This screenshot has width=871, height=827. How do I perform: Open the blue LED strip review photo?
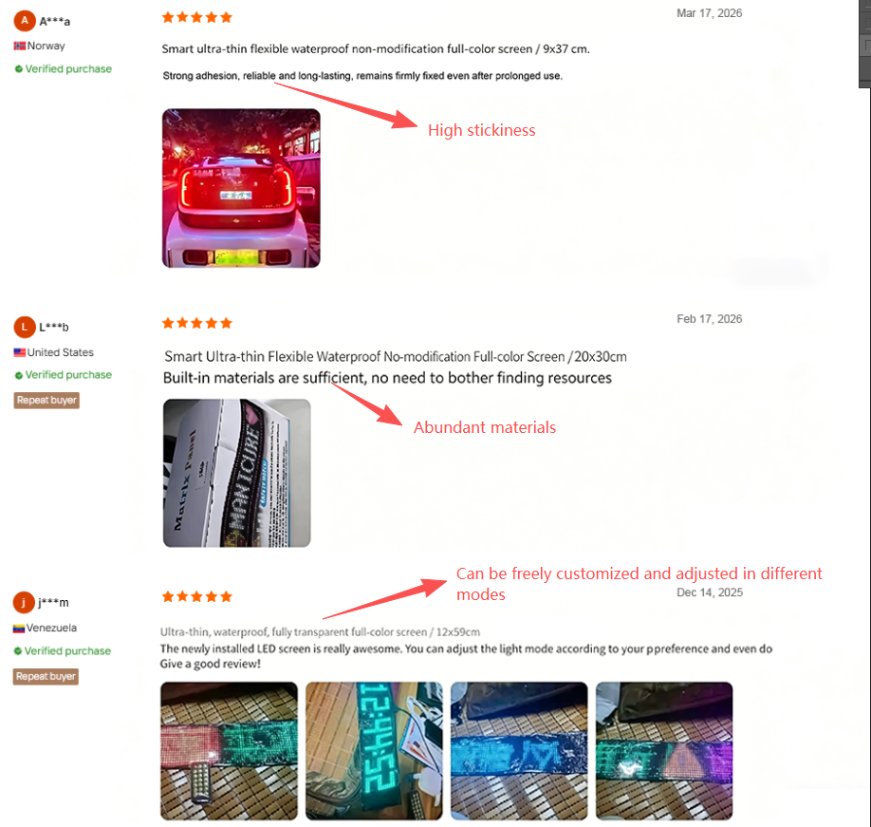519,751
